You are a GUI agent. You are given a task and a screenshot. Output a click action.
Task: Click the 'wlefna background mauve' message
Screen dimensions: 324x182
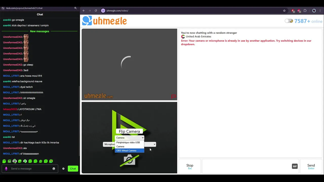pos(27,81)
